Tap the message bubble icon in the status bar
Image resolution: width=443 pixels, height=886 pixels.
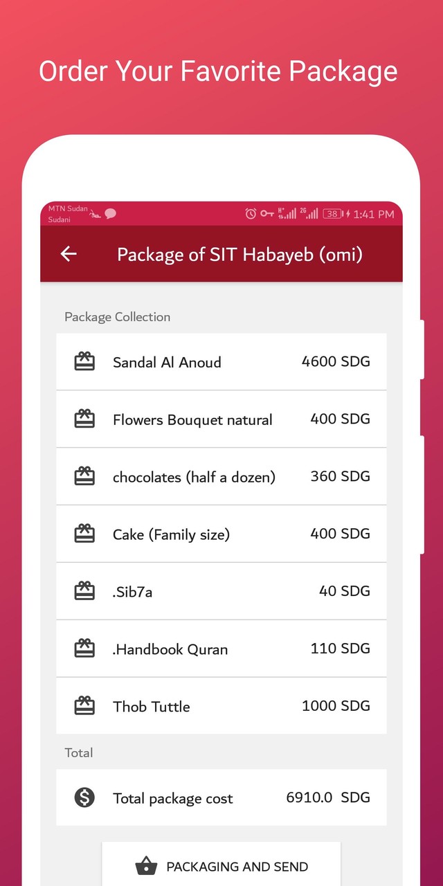point(111,213)
